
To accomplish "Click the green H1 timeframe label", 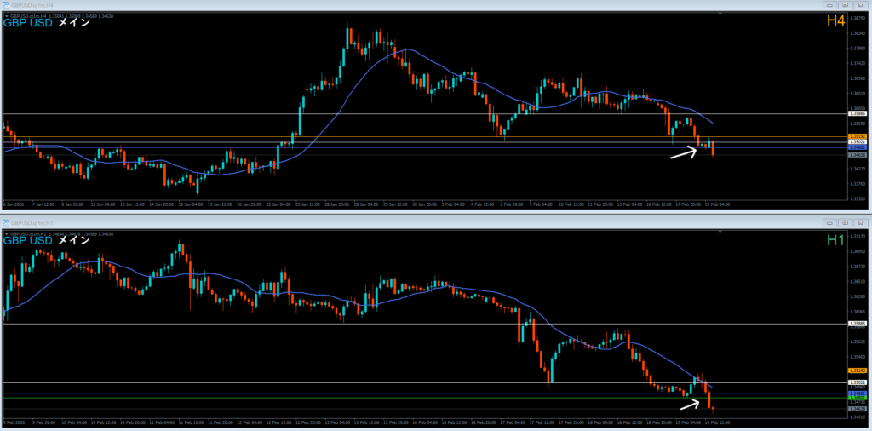I will (835, 239).
